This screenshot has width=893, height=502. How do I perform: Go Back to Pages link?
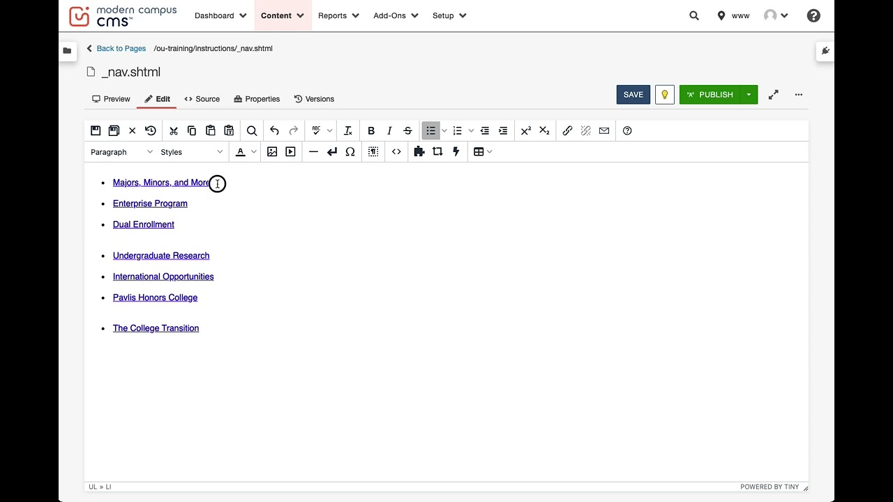click(x=117, y=48)
